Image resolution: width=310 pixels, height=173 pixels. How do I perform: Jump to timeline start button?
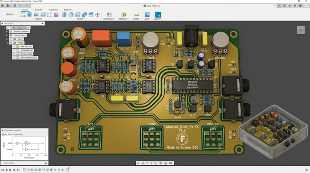(2, 170)
